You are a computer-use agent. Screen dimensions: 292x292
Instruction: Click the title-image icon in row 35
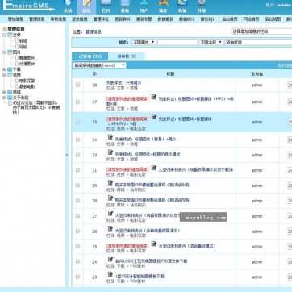click(x=154, y=117)
